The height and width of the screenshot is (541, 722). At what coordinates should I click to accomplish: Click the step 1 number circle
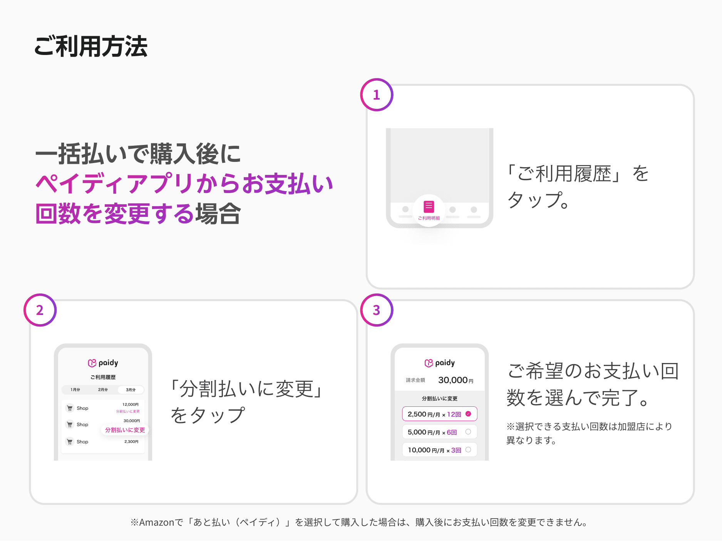[x=377, y=95]
